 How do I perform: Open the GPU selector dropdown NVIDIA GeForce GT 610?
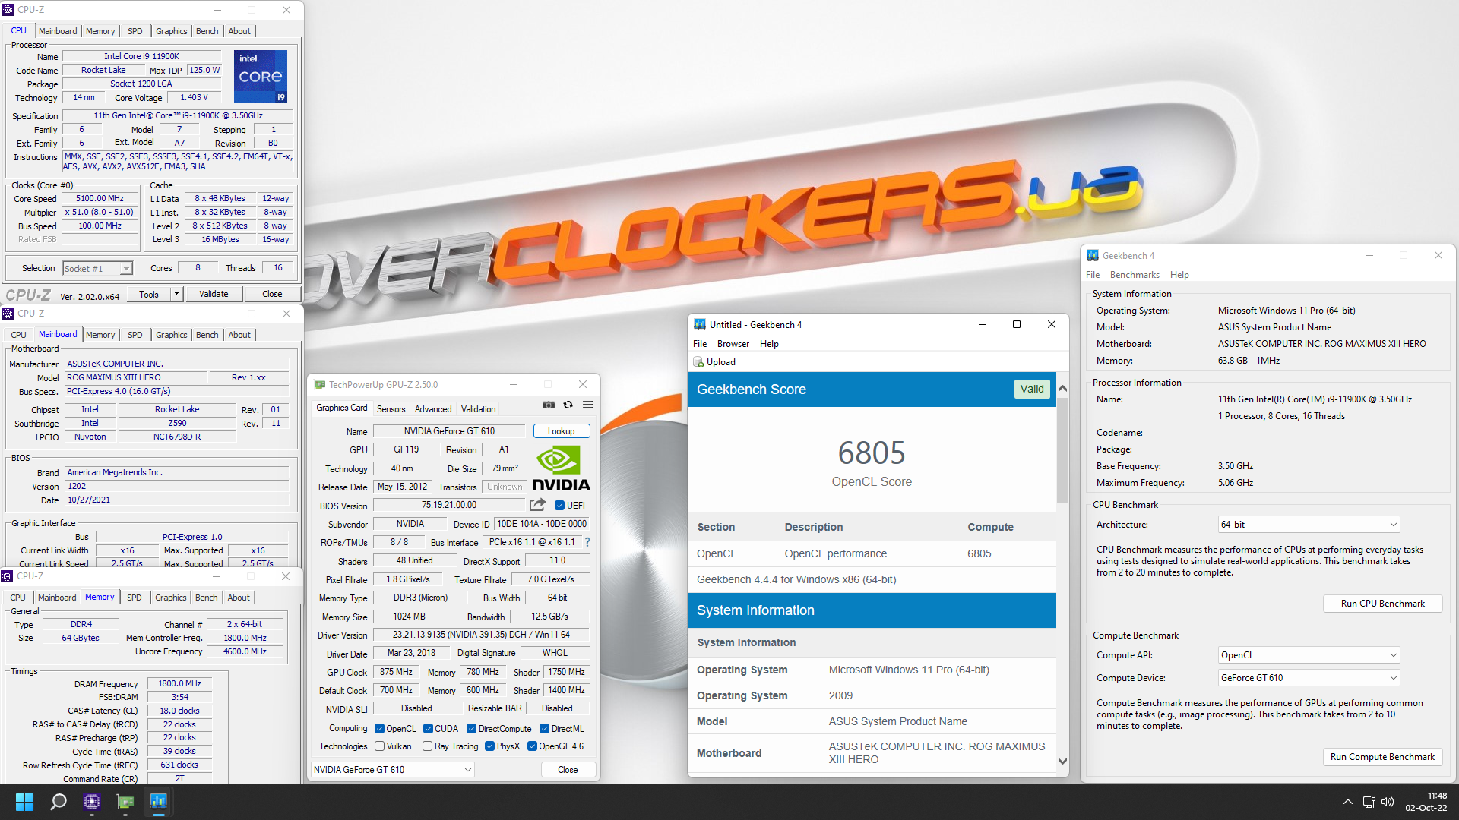(x=393, y=770)
